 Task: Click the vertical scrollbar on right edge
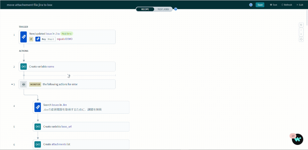tap(307, 18)
